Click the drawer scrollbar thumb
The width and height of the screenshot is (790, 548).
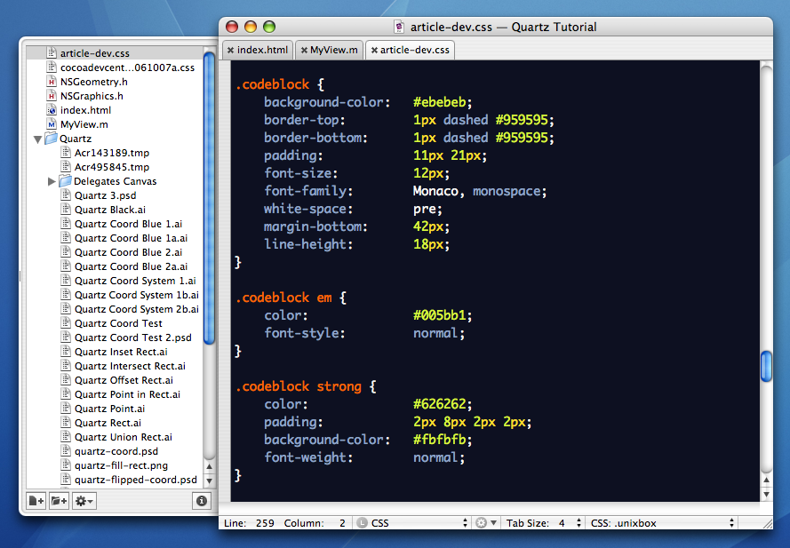[209, 197]
